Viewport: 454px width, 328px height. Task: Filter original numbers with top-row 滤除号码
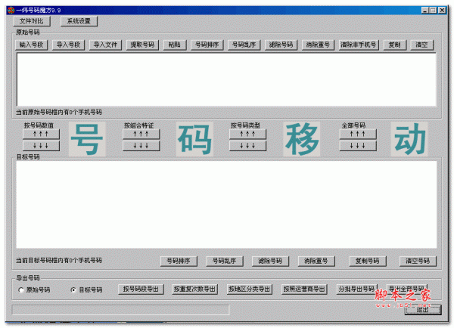point(281,45)
